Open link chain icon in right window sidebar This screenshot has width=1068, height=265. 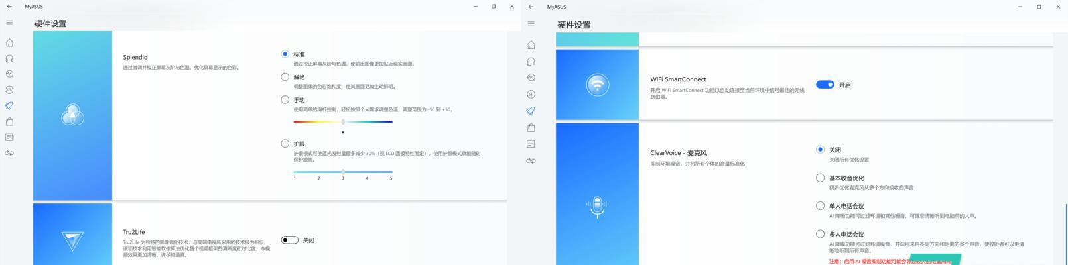531,160
